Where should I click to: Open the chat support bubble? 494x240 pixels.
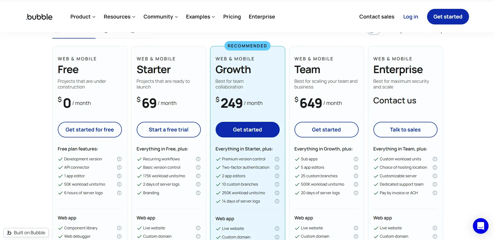[x=480, y=226]
